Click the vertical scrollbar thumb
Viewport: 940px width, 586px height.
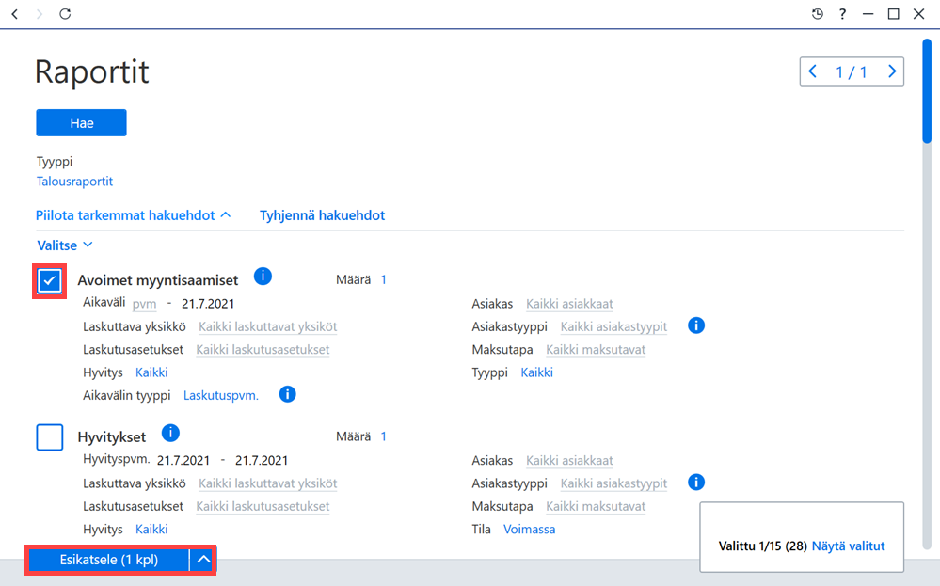coord(927,91)
